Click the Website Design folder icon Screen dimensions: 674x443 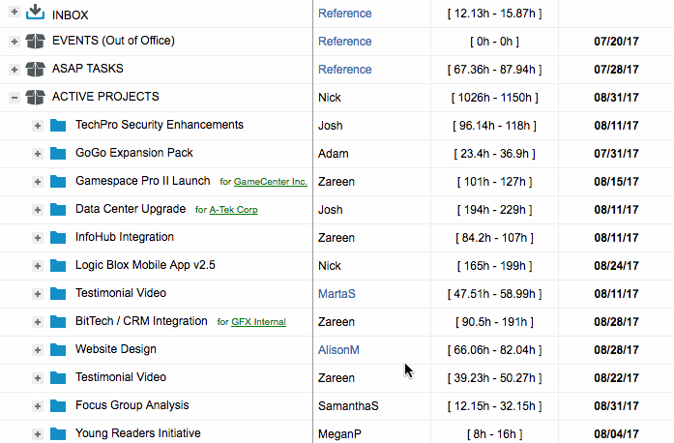pos(58,350)
